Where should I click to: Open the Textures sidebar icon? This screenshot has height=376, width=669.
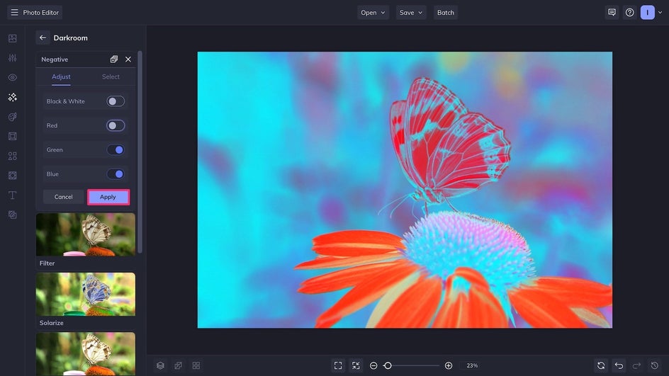(12, 176)
